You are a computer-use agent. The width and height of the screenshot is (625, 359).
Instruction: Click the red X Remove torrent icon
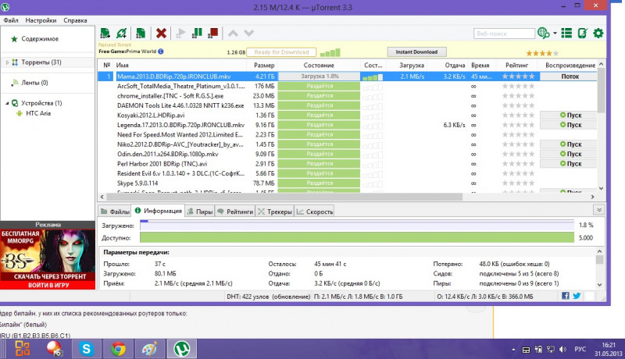tap(161, 33)
